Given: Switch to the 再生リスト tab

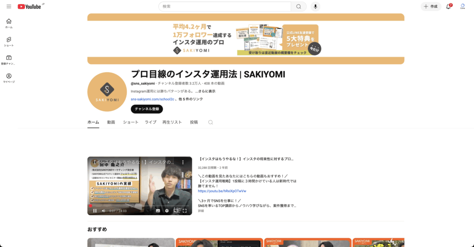Looking at the screenshot, I should [172, 122].
